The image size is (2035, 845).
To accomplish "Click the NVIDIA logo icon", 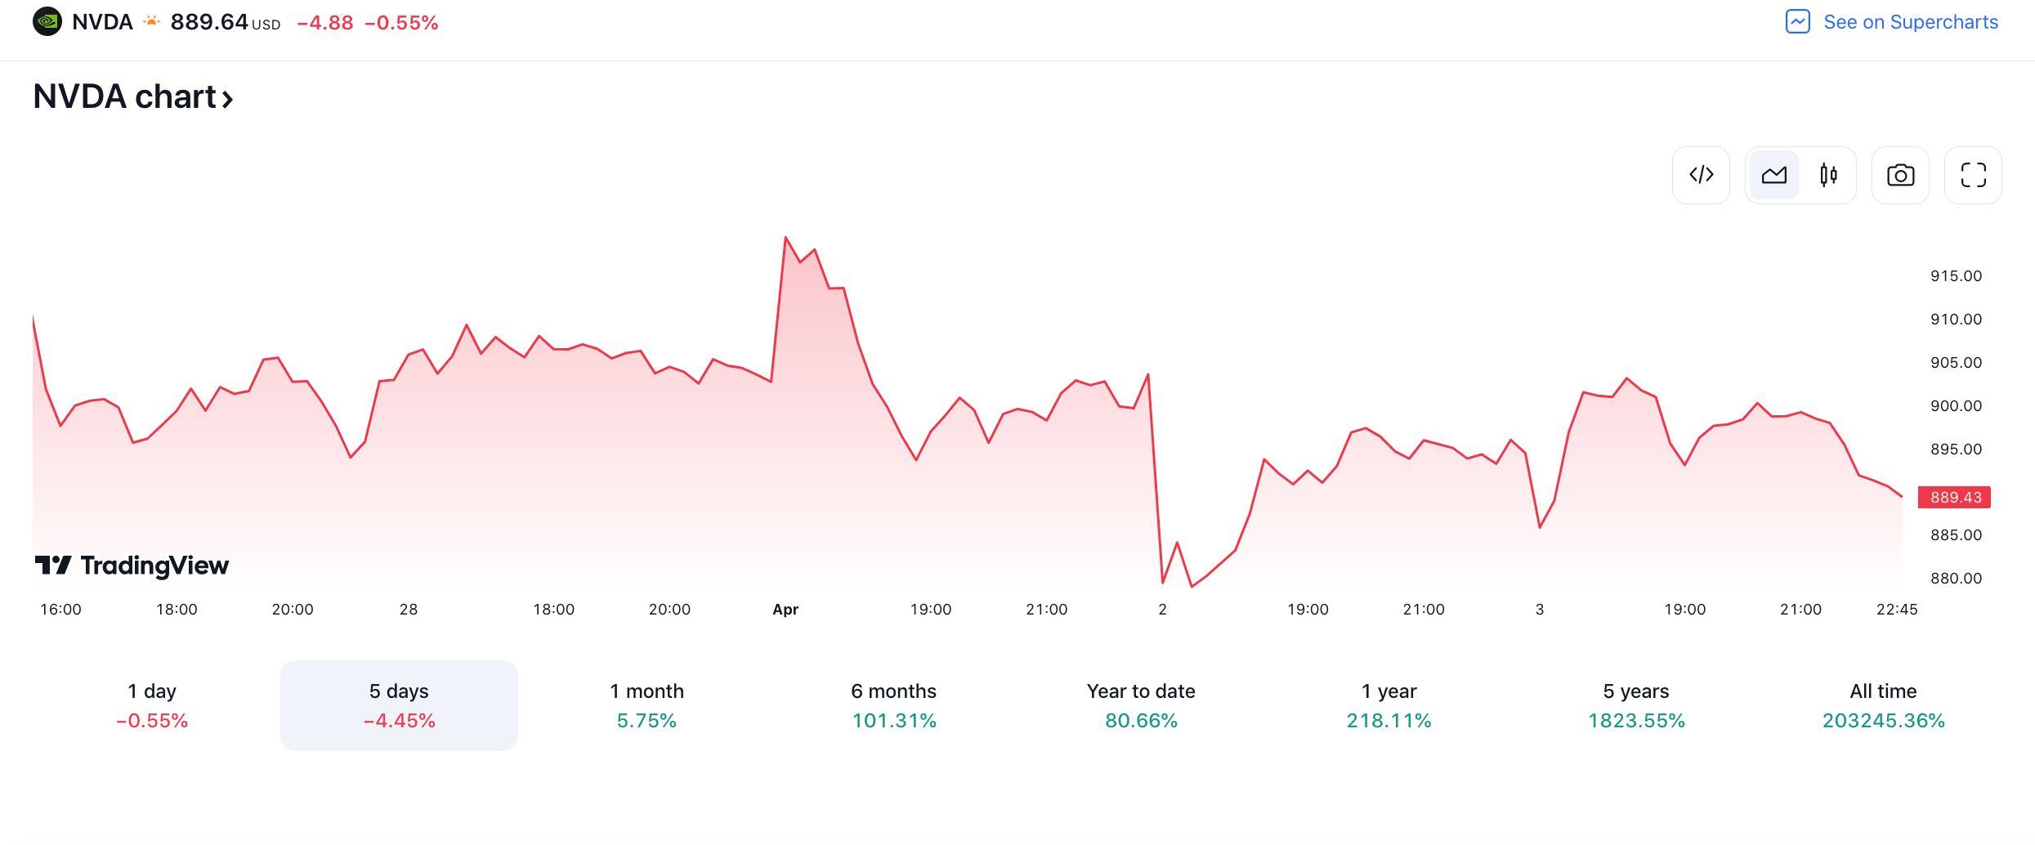I will [47, 22].
